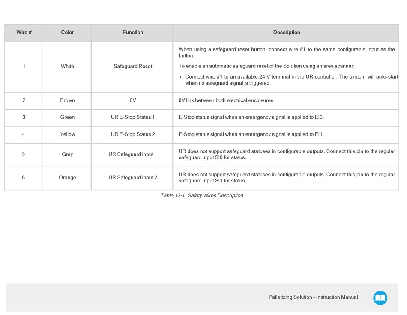Click the '0V link between both electrical enclosures' description
The image size is (407, 315).
tap(226, 100)
